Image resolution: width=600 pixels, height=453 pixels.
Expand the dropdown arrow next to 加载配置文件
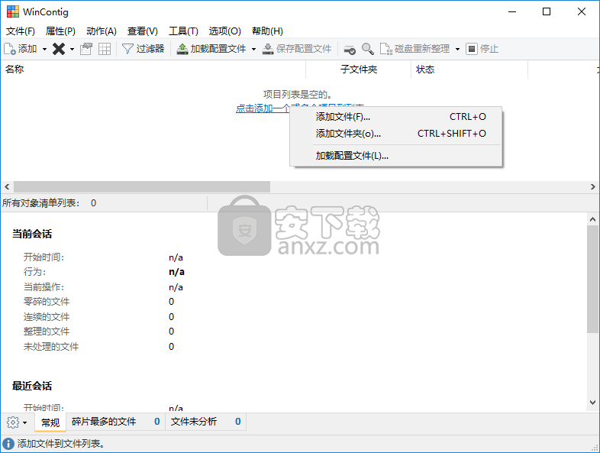tap(253, 49)
